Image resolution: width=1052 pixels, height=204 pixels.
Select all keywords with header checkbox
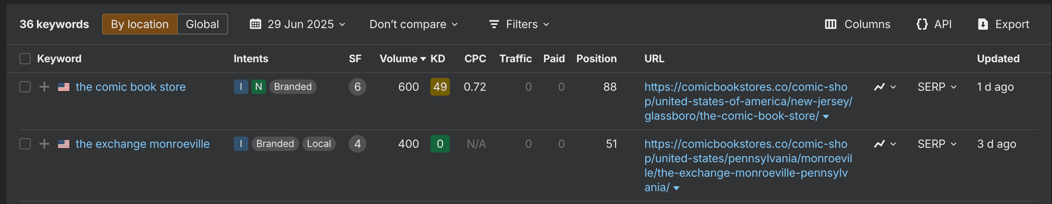25,59
